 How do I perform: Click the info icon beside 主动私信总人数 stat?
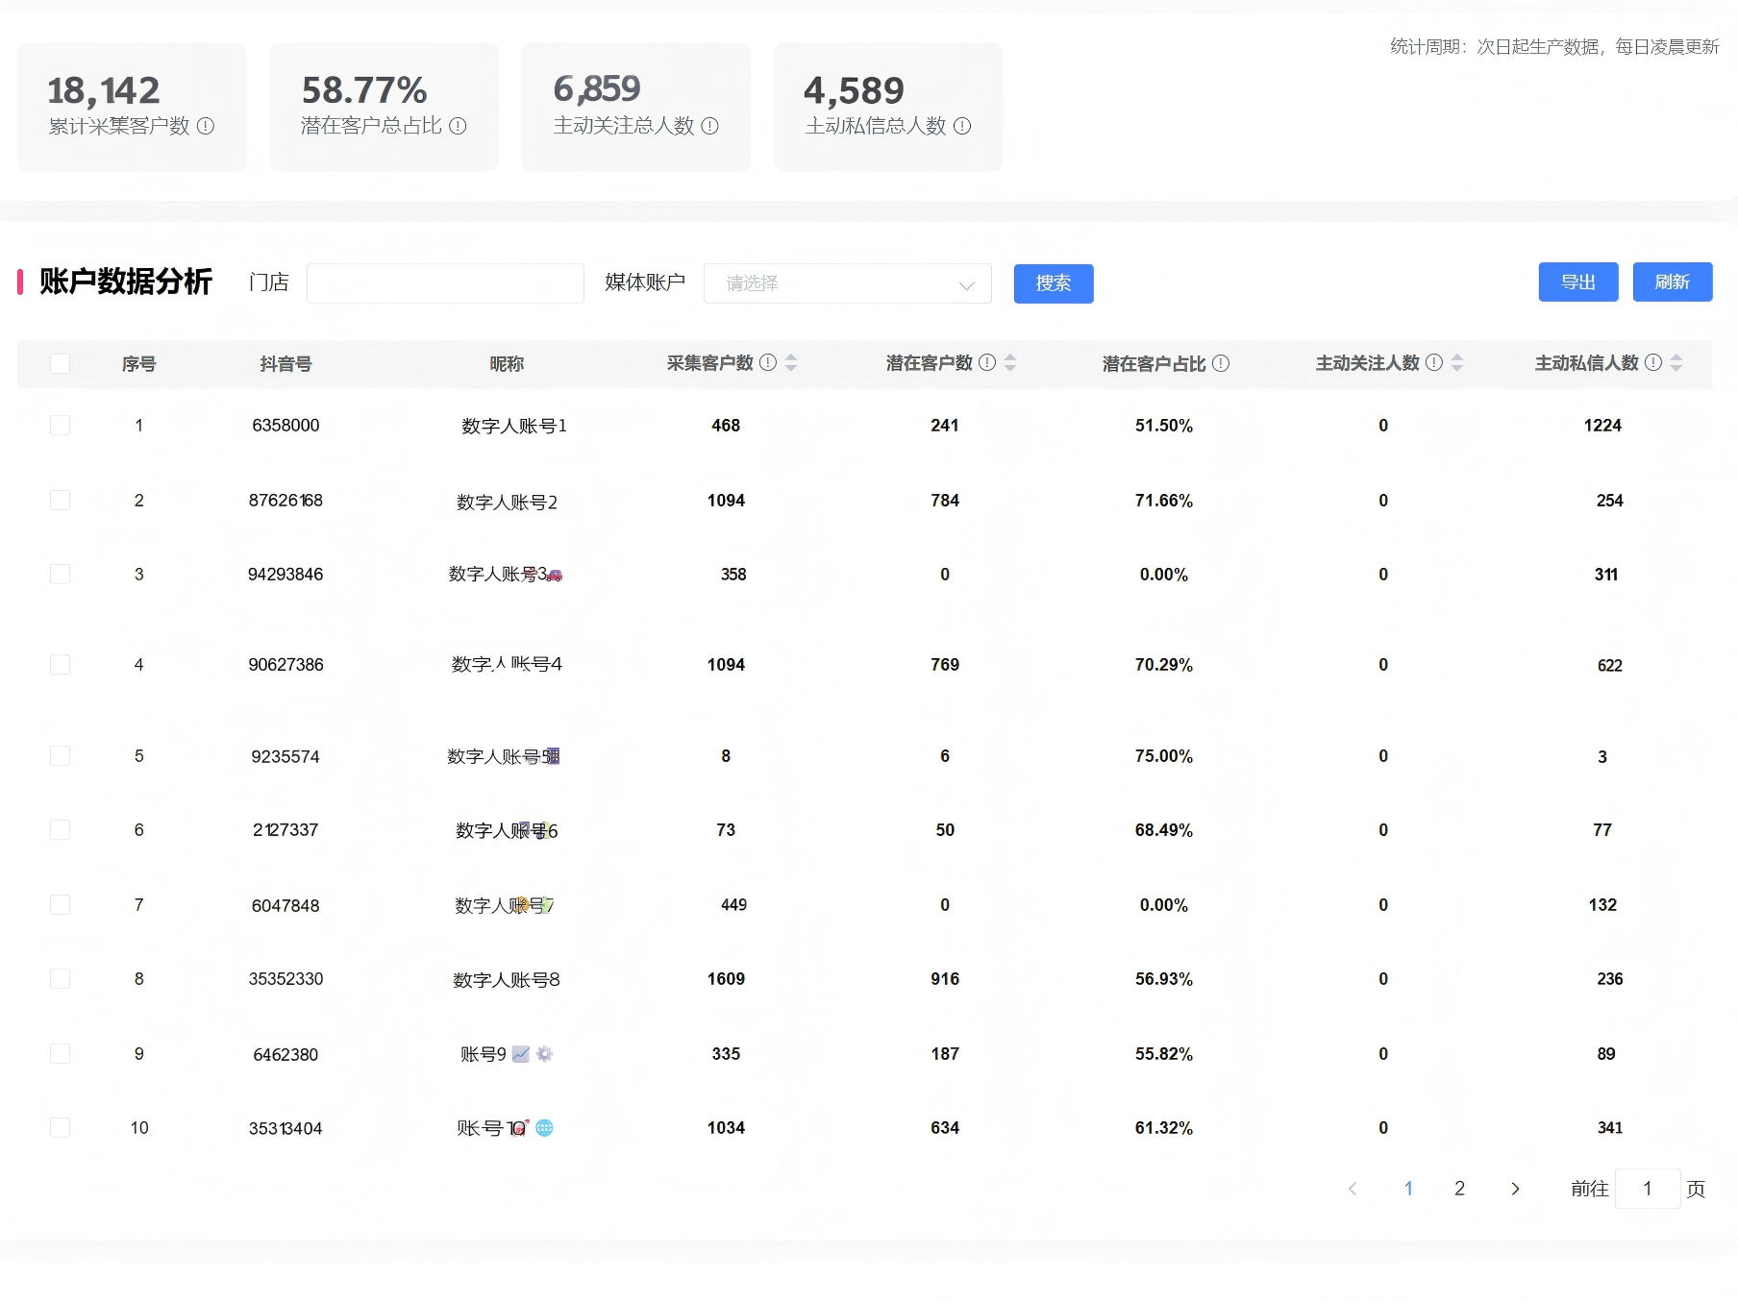(964, 126)
